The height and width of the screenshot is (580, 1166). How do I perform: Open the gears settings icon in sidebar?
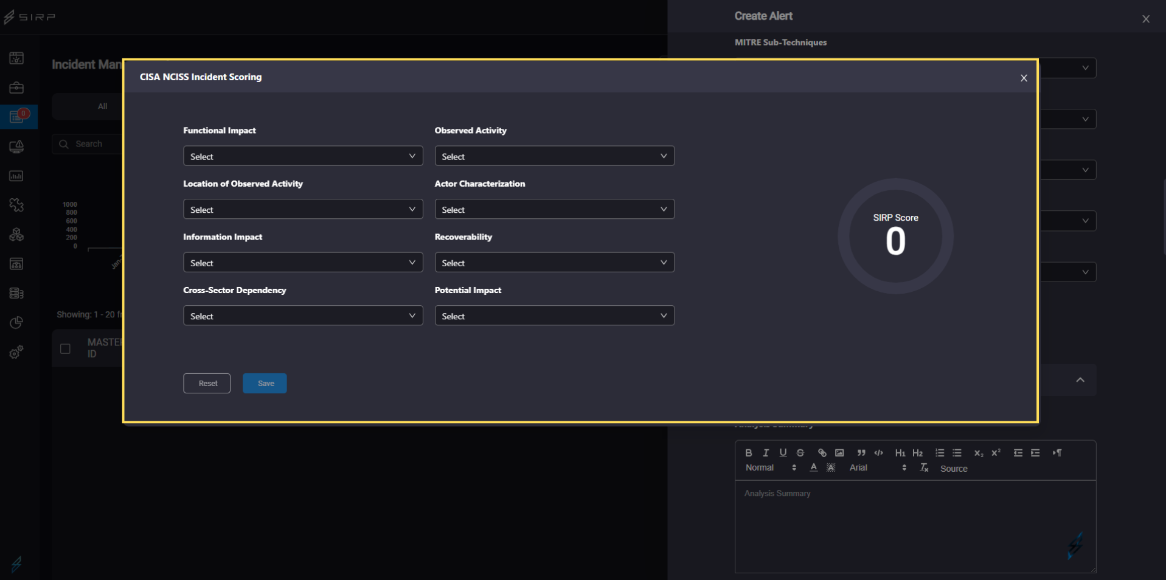click(16, 352)
